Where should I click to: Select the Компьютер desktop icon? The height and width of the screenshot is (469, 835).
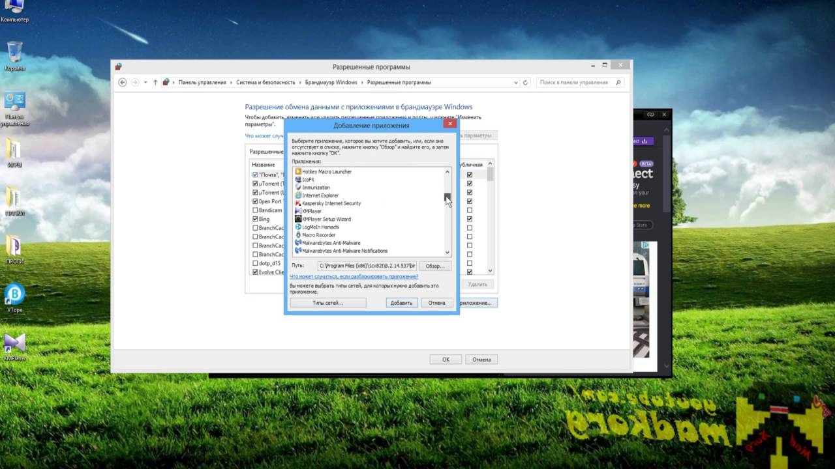tap(14, 11)
